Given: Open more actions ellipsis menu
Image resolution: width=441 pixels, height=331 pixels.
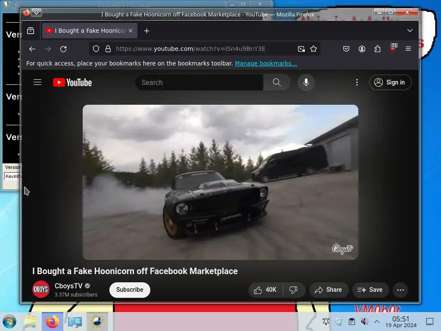Looking at the screenshot, I should tap(401, 290).
